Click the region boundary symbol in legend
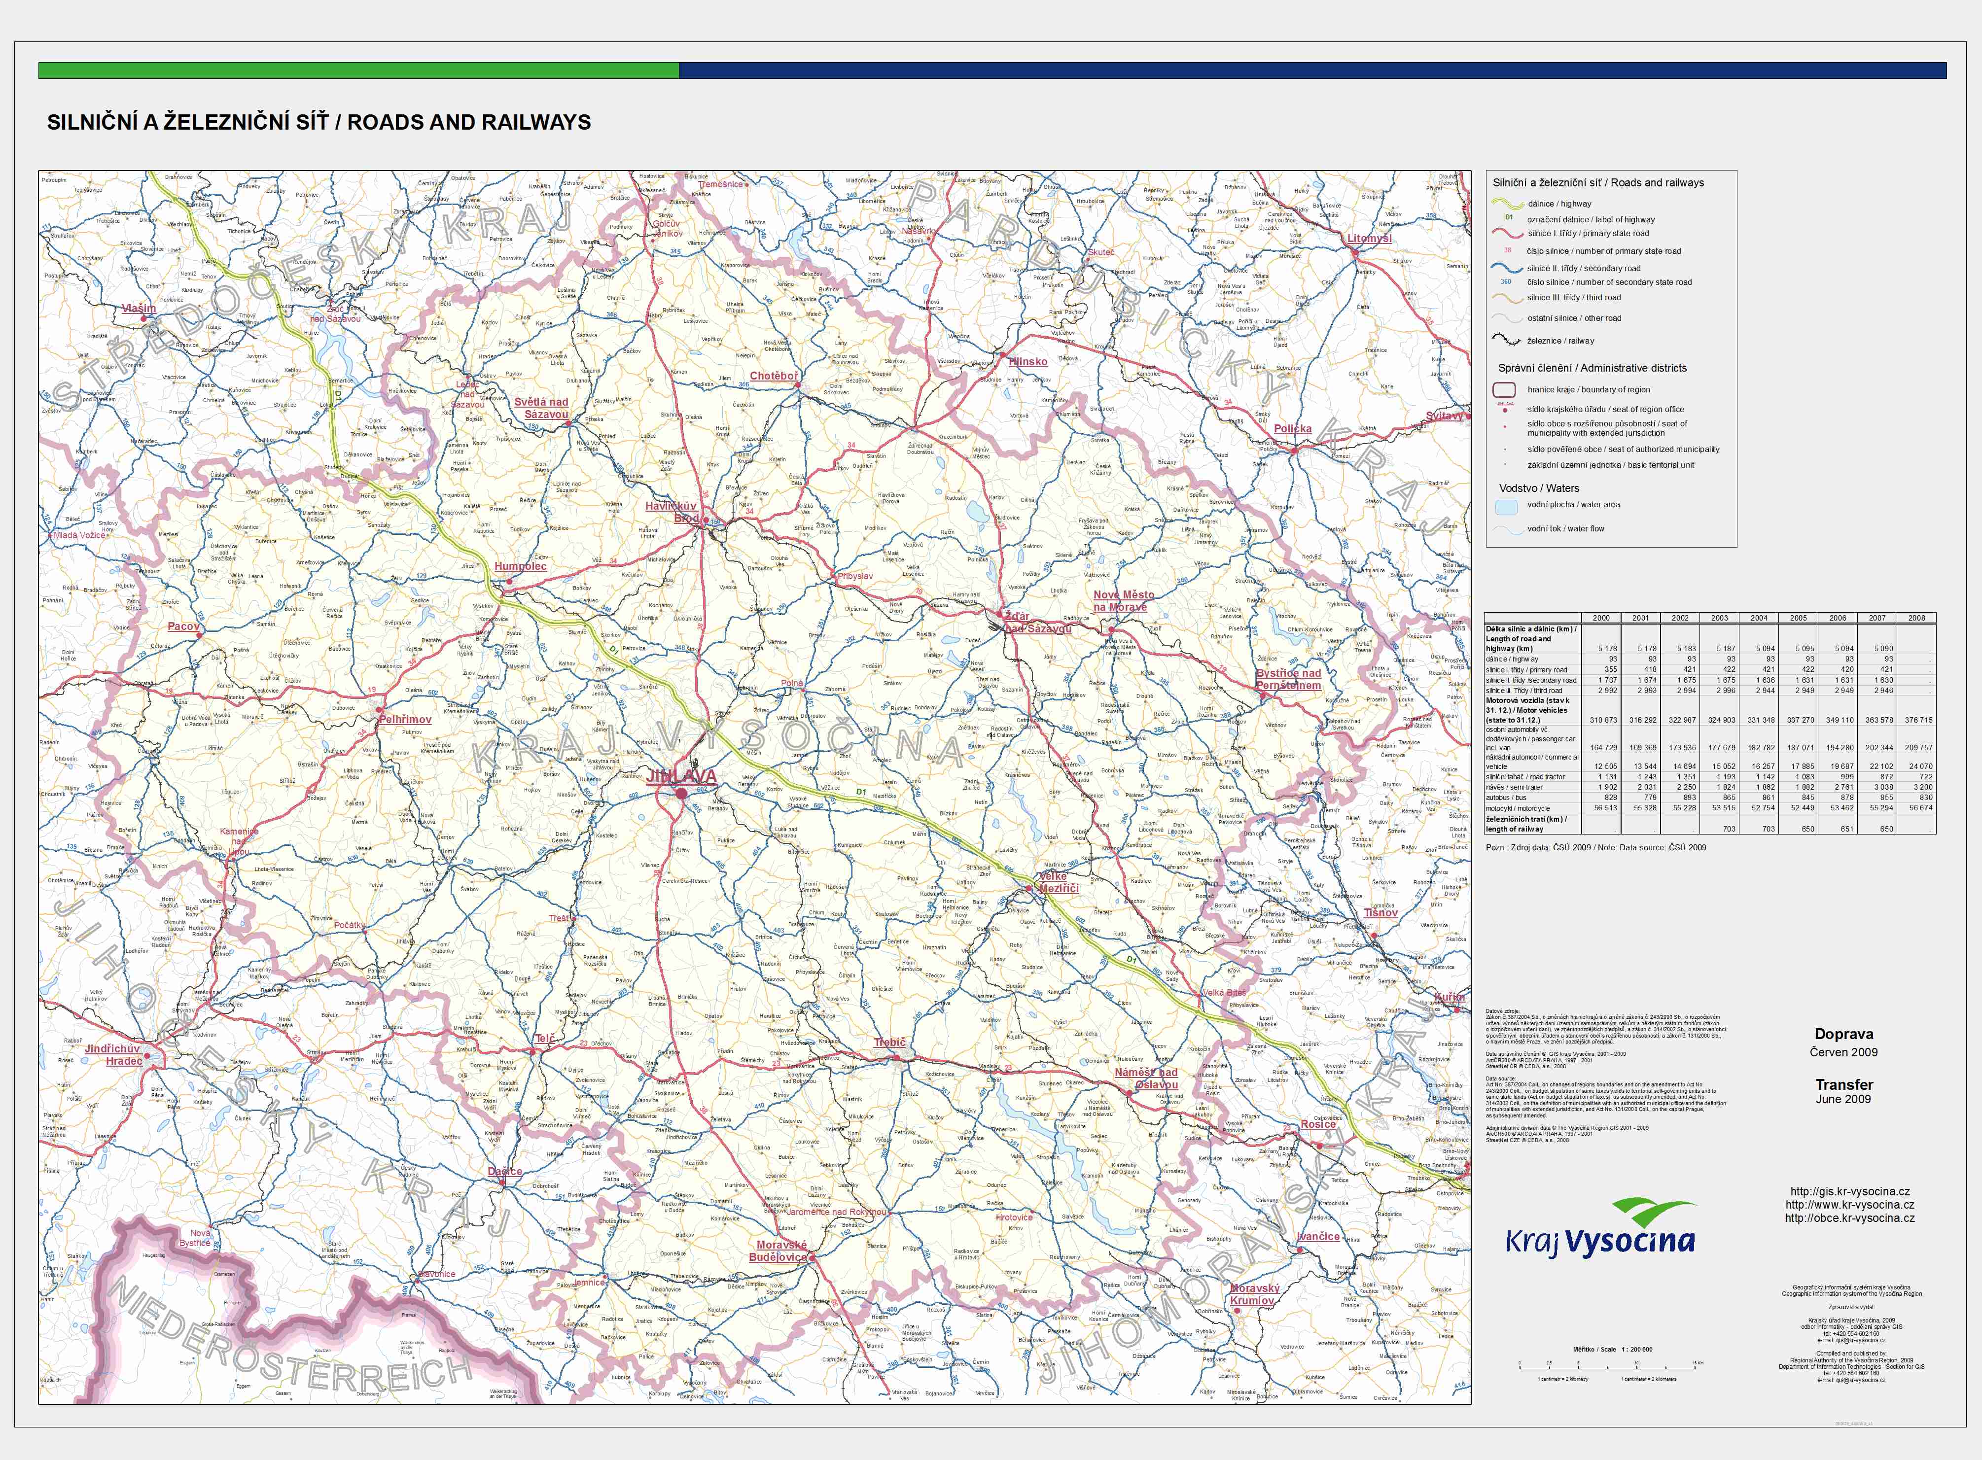 pyautogui.click(x=1505, y=390)
